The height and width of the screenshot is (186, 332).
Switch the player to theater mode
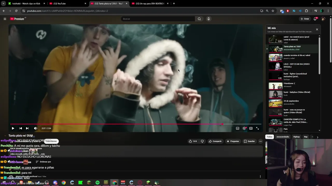251,128
